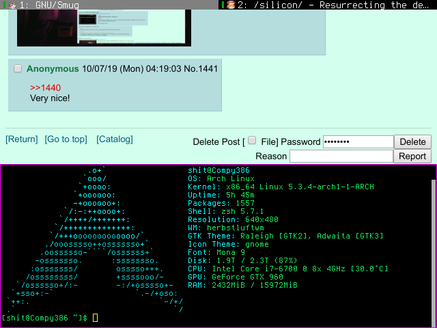The width and height of the screenshot is (437, 328).
Task: Click the [Return] link
Action: click(22, 139)
